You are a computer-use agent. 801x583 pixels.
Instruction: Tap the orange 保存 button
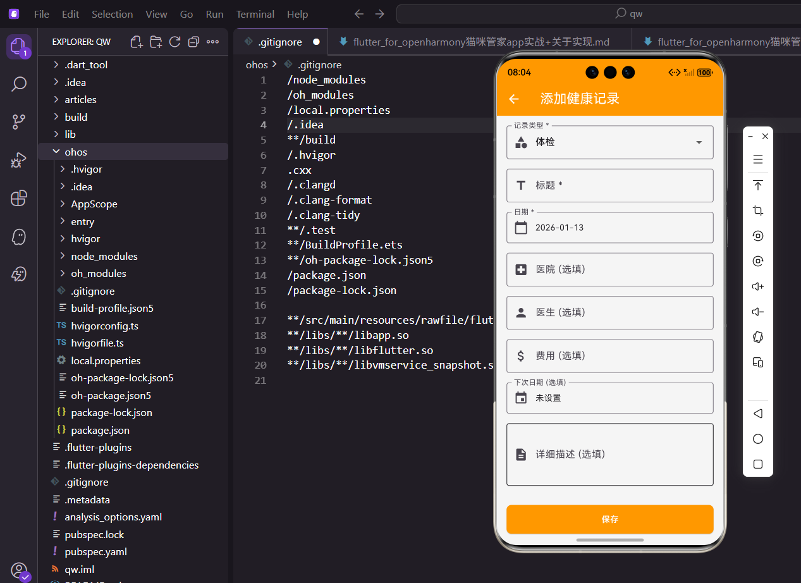[610, 519]
